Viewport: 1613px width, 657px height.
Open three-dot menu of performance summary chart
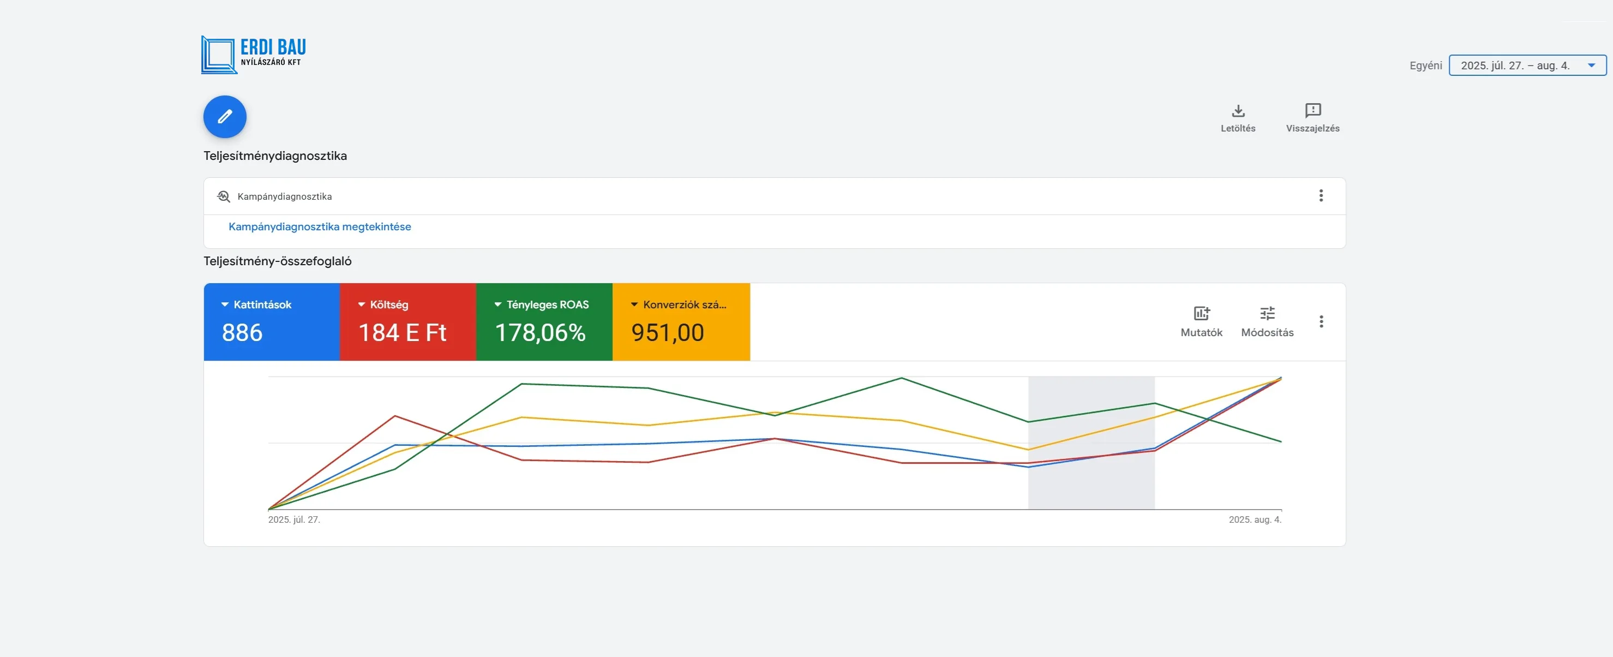pos(1321,321)
